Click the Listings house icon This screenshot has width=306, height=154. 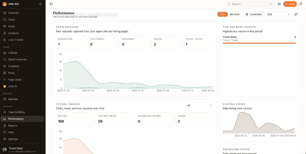tap(4, 53)
